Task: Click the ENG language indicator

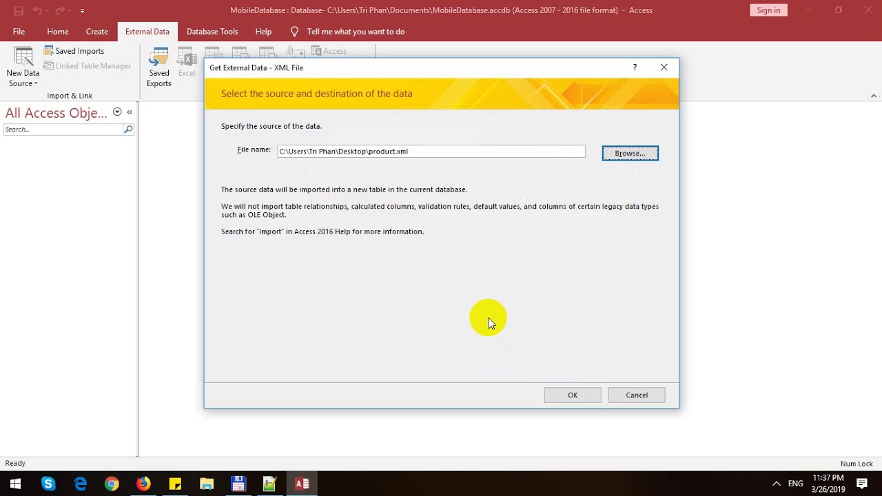Action: click(795, 484)
